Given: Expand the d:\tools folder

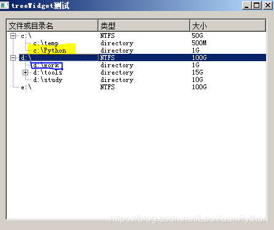Looking at the screenshot, I should click(25, 73).
